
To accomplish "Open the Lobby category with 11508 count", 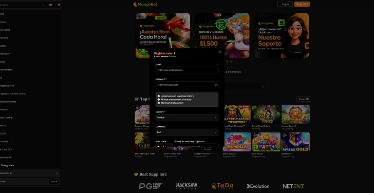I will [30, 182].
